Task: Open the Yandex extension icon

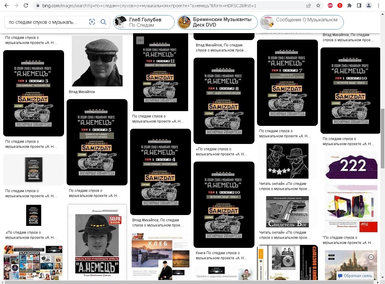Action: tap(340, 5)
